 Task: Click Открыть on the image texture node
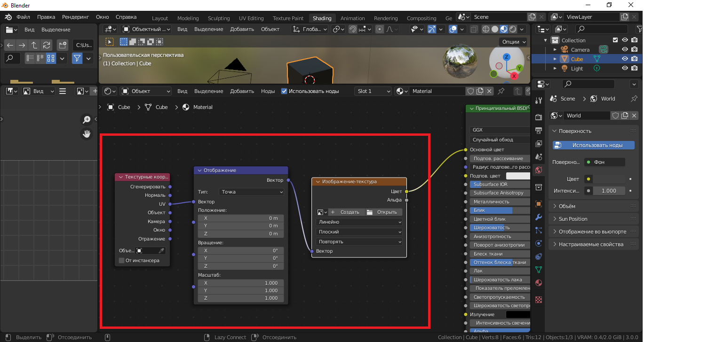tap(384, 212)
